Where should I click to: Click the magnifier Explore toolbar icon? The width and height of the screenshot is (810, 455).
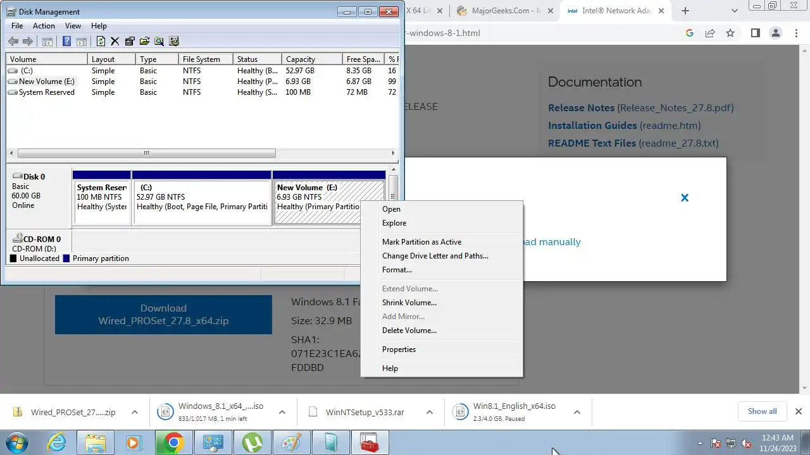[x=159, y=42]
